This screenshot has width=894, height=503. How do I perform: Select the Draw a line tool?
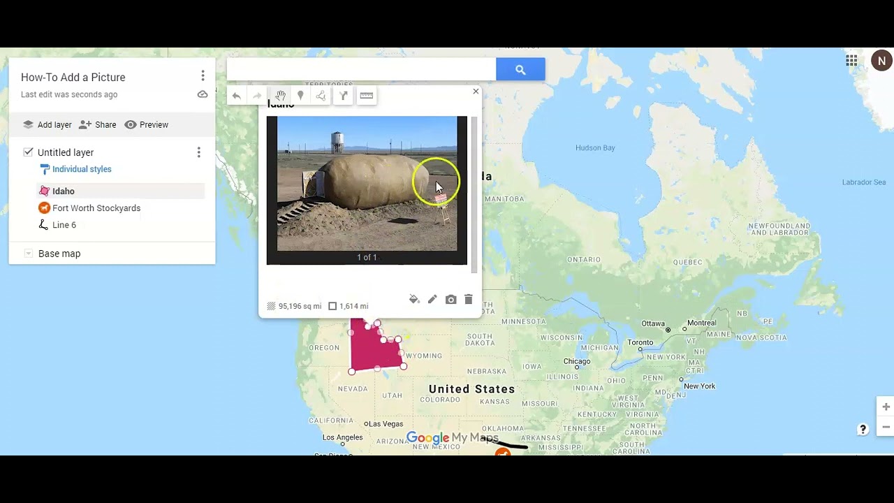(321, 96)
